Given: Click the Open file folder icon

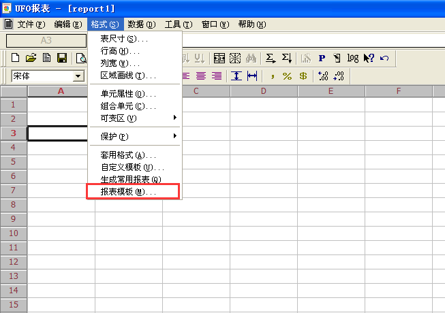Looking at the screenshot, I should click(x=31, y=58).
